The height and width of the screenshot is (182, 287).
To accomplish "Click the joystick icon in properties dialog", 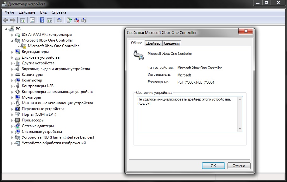I will pyautogui.click(x=138, y=55).
